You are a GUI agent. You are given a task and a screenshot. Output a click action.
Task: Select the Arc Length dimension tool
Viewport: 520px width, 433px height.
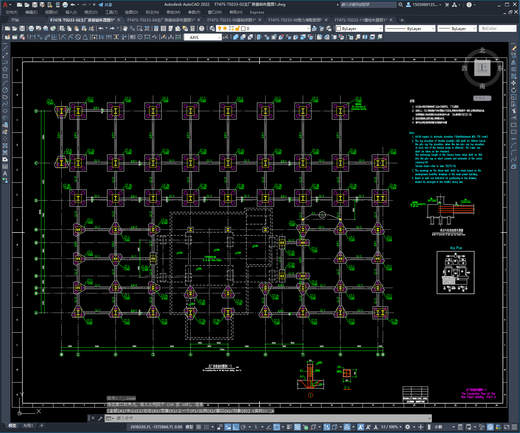point(47,37)
